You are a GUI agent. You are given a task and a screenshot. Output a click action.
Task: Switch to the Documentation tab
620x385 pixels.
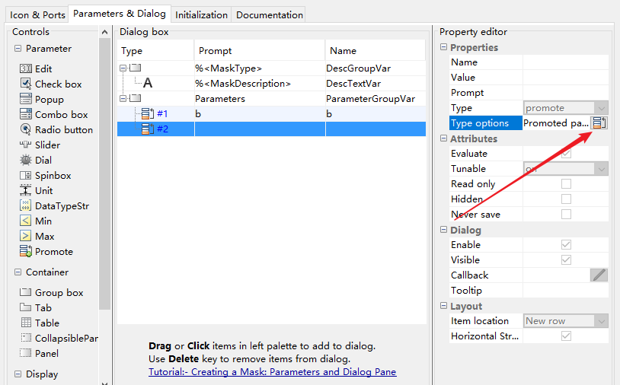point(270,15)
